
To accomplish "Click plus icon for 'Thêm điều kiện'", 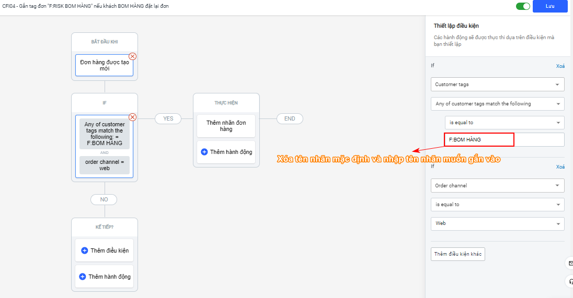I will [x=85, y=251].
